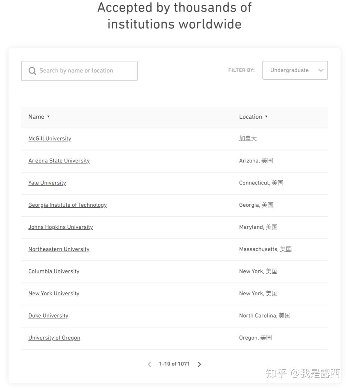Open the Arizona State University link
Image resolution: width=349 pixels, height=388 pixels.
click(59, 161)
